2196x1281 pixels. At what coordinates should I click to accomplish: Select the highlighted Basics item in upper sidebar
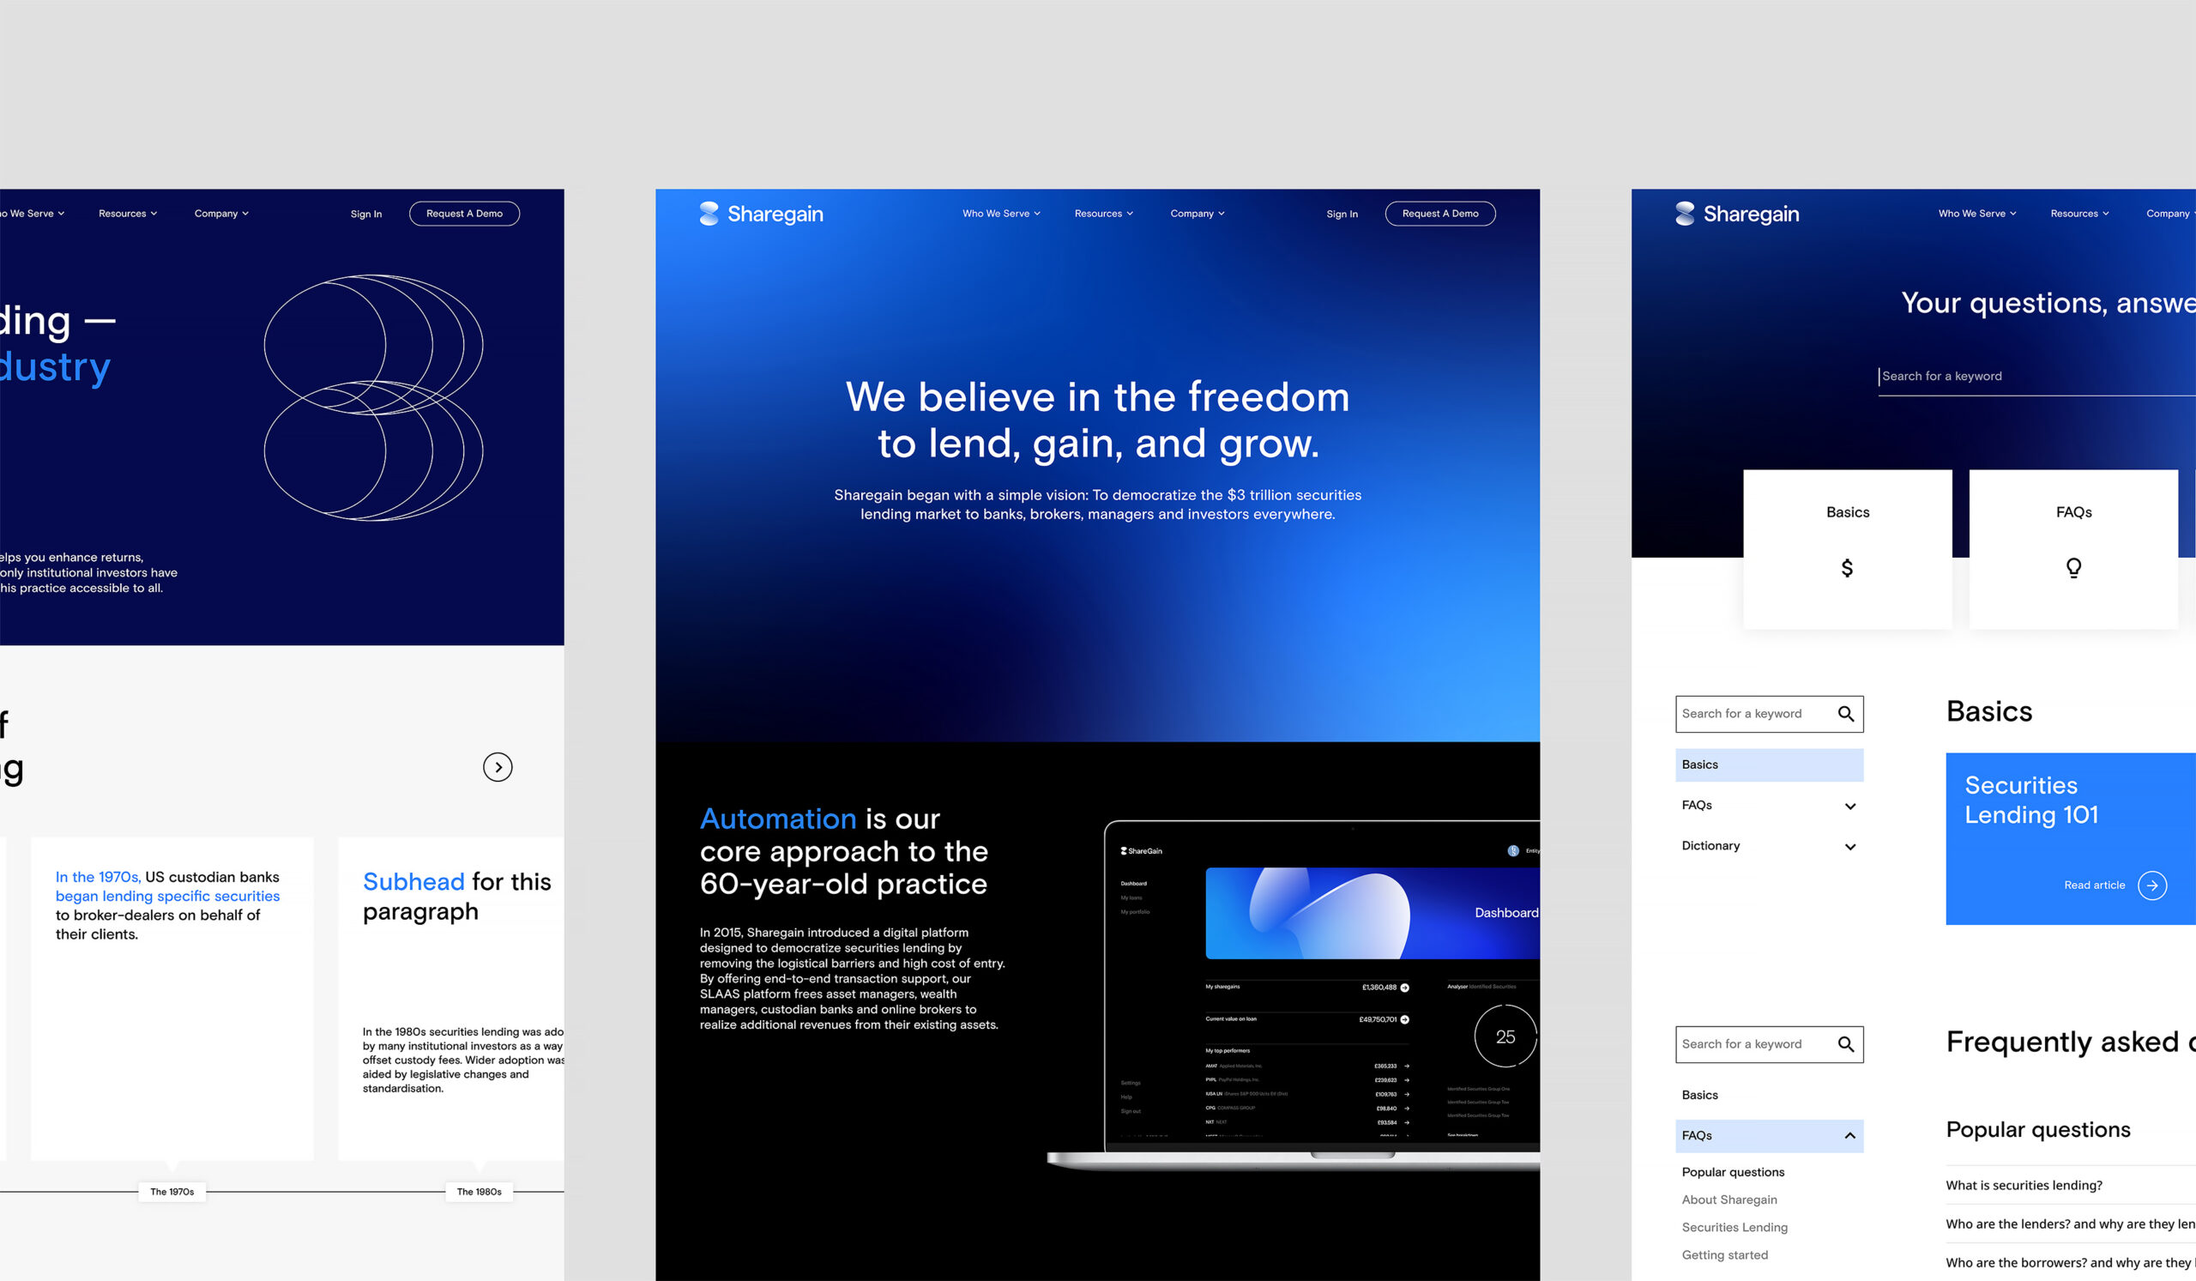[x=1768, y=764]
